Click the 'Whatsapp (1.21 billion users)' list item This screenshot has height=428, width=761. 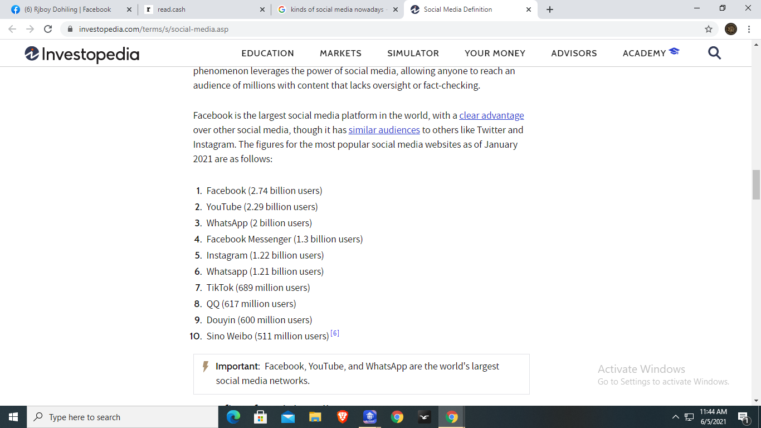[265, 271]
